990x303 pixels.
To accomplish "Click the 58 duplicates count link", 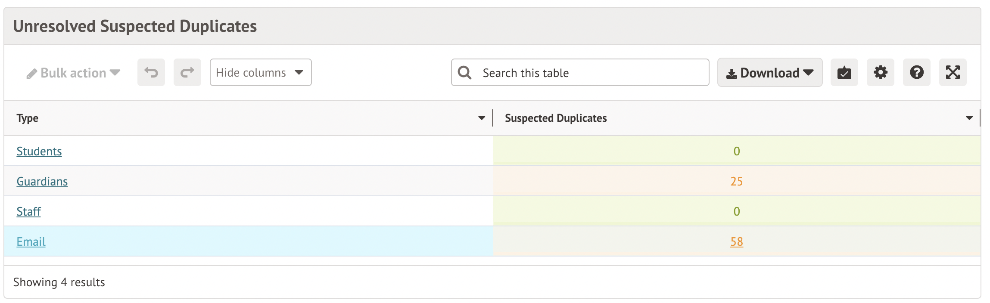I will tap(736, 241).
